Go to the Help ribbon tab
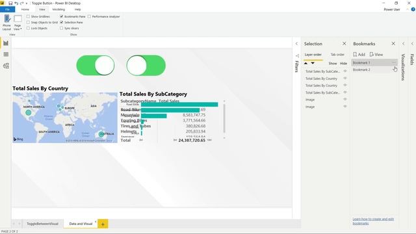 point(77,9)
